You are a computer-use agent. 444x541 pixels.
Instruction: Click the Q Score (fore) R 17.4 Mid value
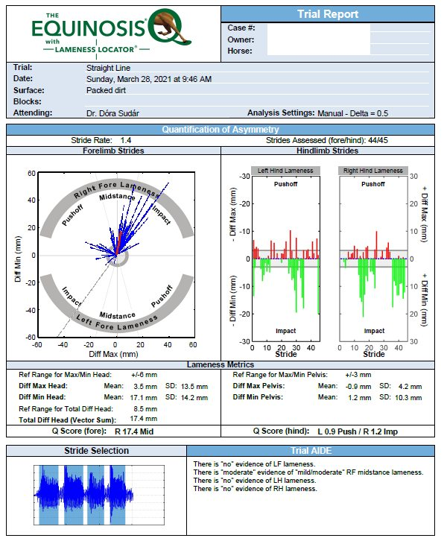pos(134,431)
